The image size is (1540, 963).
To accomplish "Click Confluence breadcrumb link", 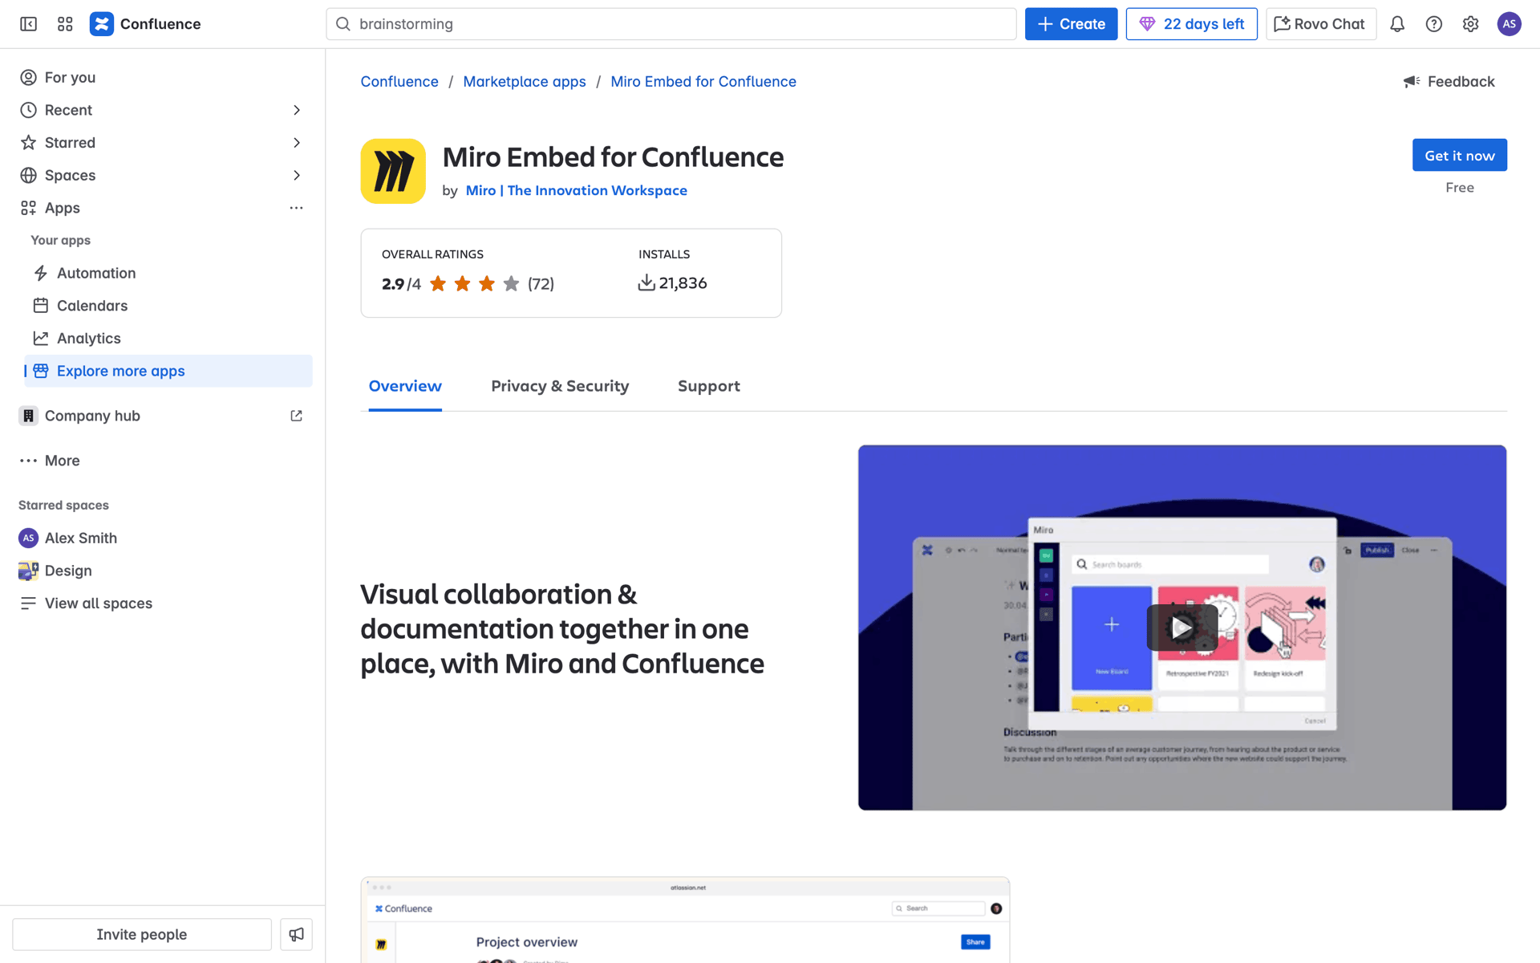I will (x=399, y=81).
